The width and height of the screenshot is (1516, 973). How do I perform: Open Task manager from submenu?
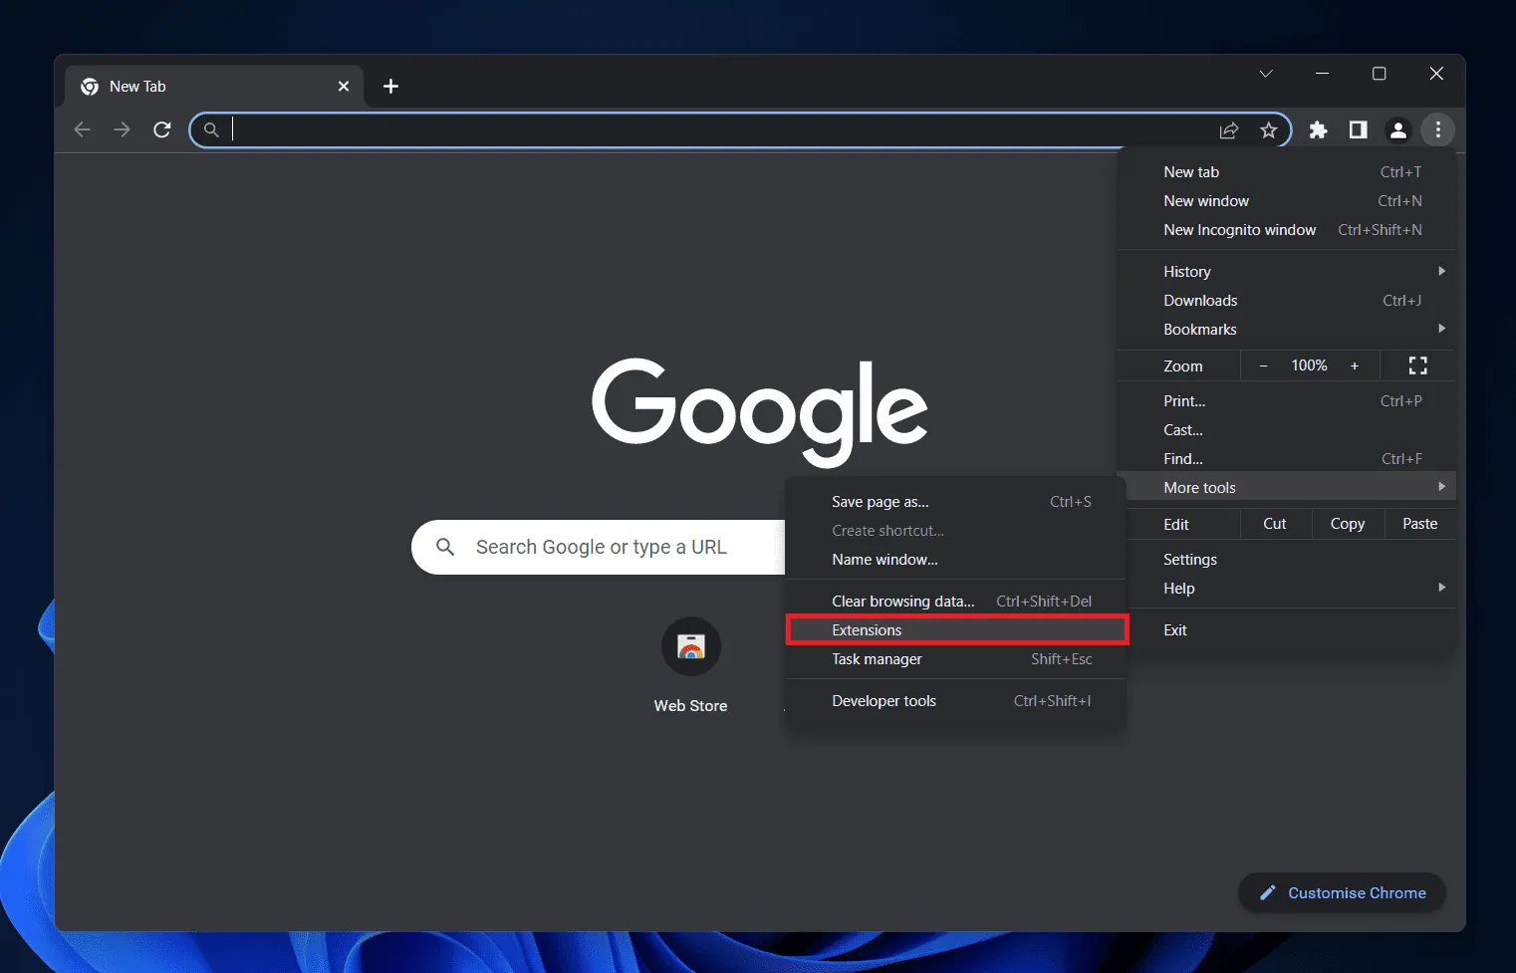955,659
